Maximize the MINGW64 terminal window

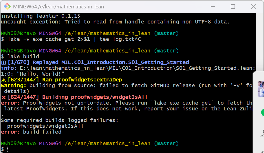233,7
